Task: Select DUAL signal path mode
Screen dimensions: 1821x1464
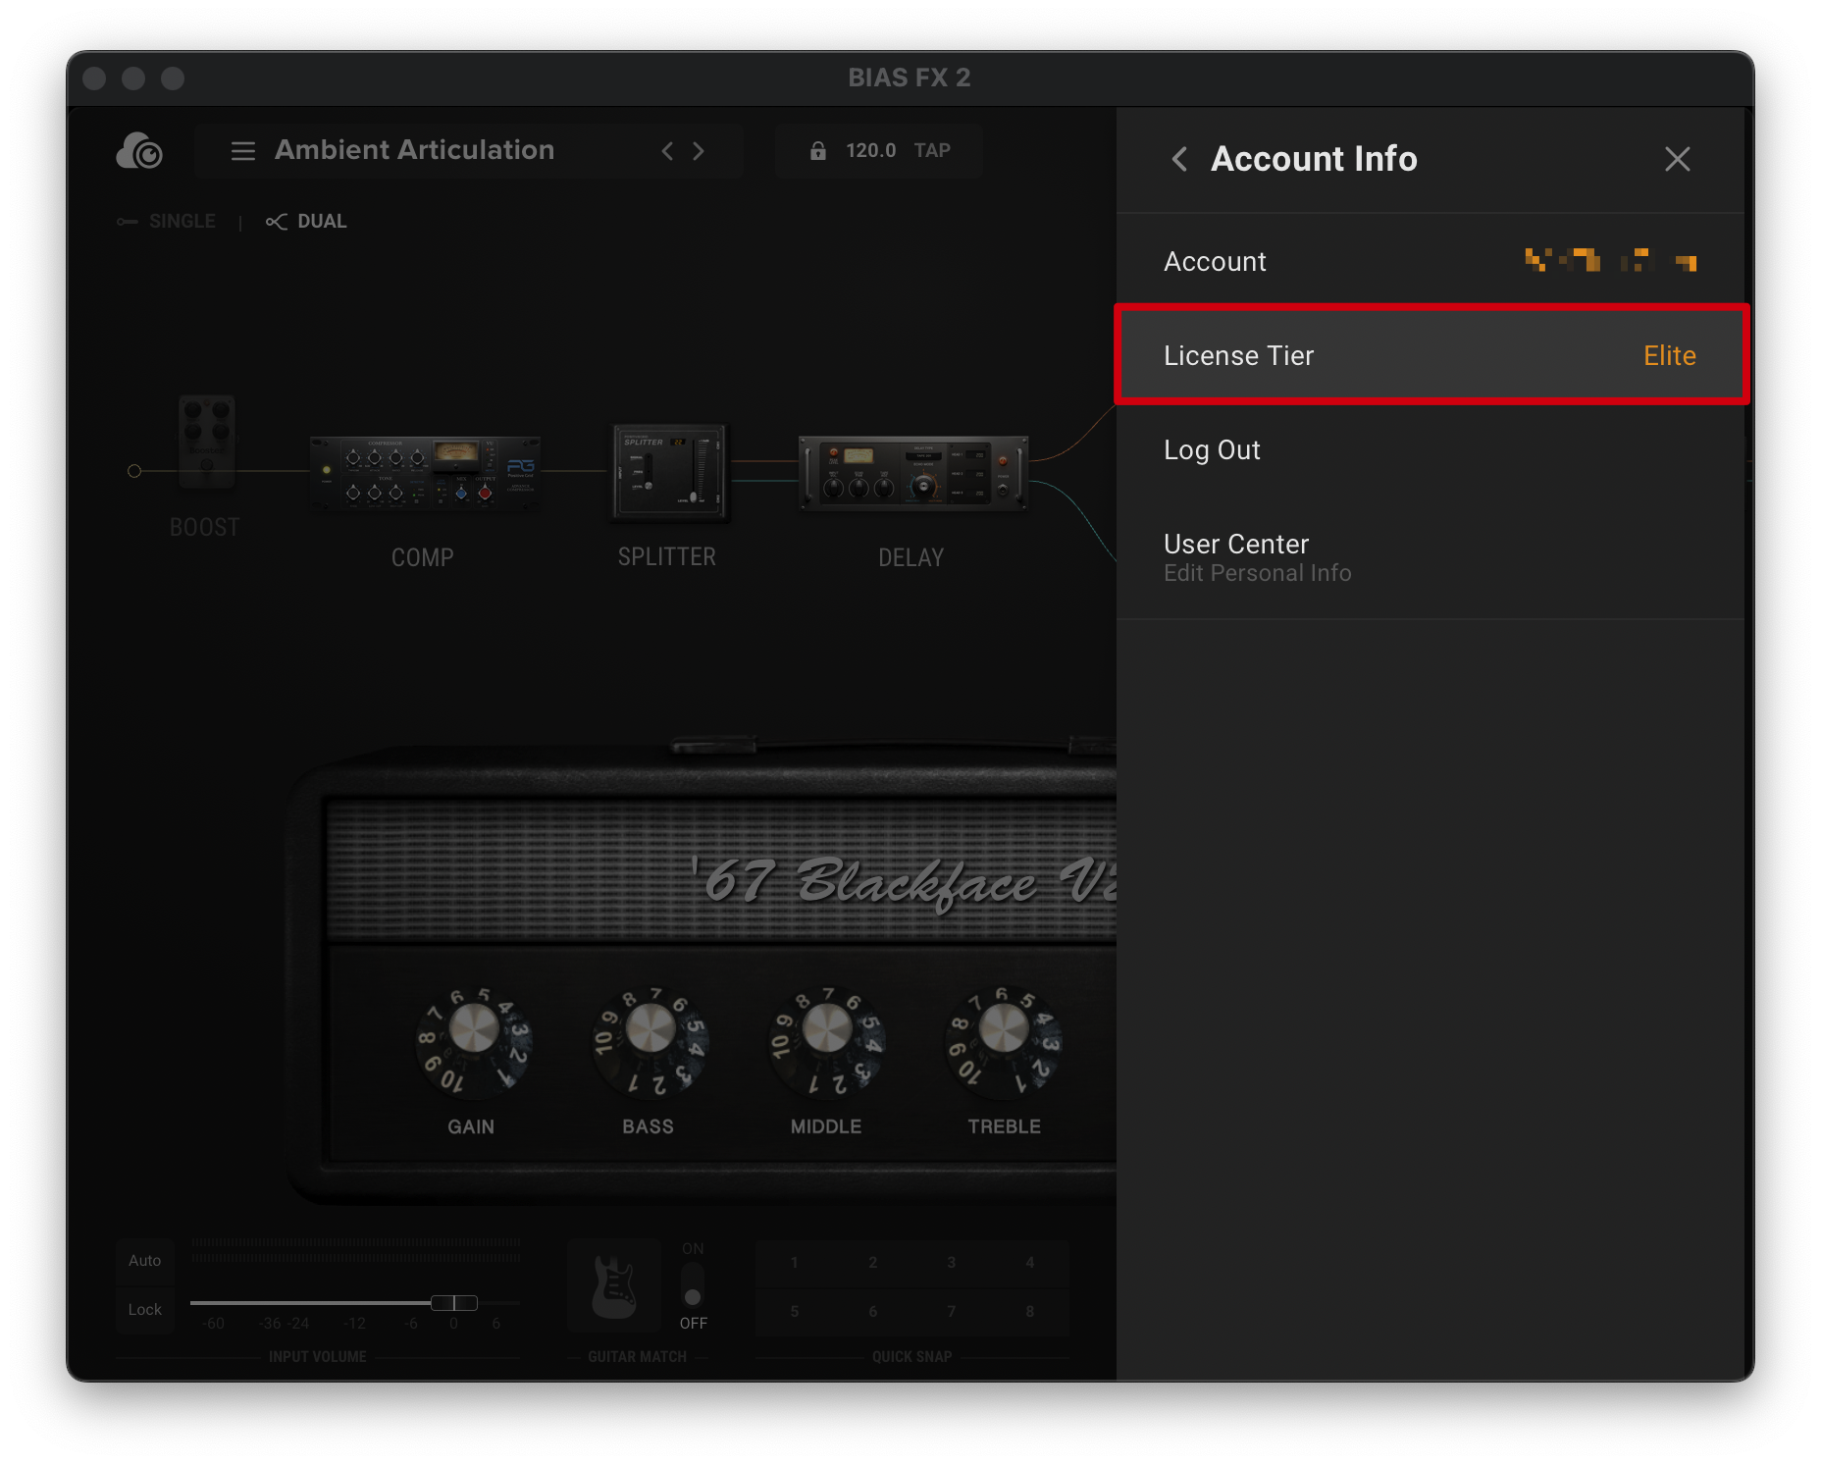Action: click(306, 222)
